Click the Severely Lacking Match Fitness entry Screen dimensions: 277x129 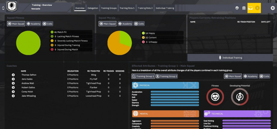71,41
